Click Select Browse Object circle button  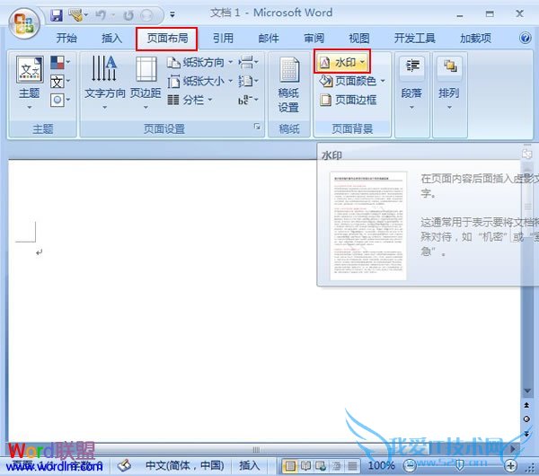click(x=526, y=419)
